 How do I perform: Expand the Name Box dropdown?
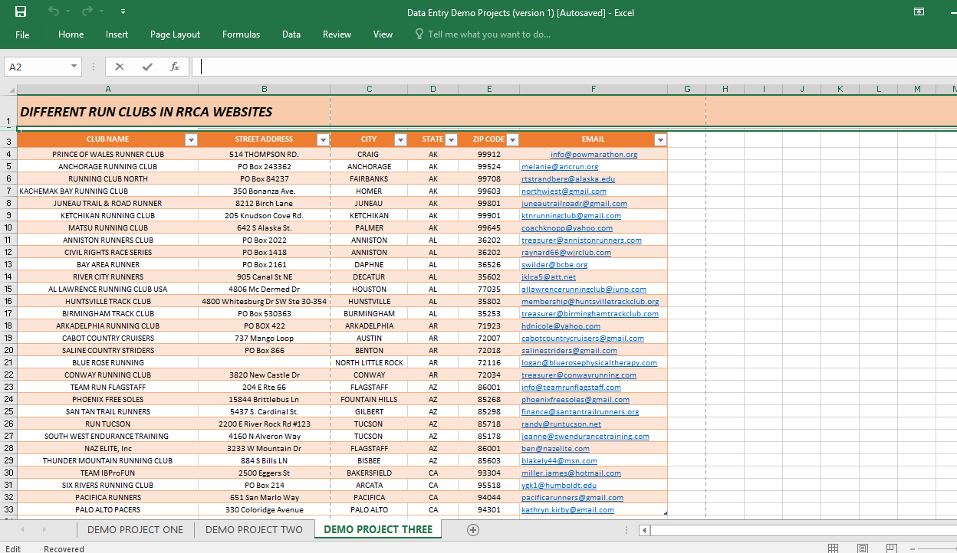click(x=74, y=67)
